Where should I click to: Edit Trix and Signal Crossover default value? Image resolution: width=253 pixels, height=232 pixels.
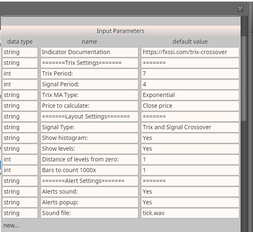click(x=190, y=127)
